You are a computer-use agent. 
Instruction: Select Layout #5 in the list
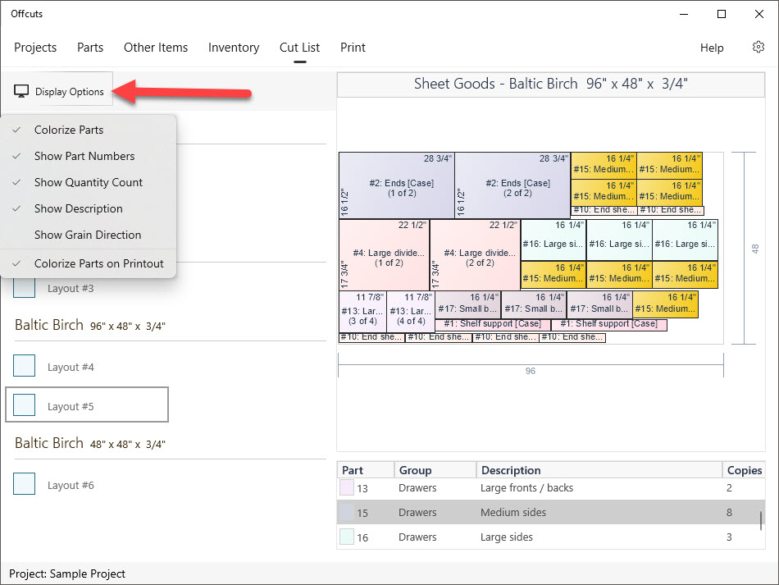87,404
